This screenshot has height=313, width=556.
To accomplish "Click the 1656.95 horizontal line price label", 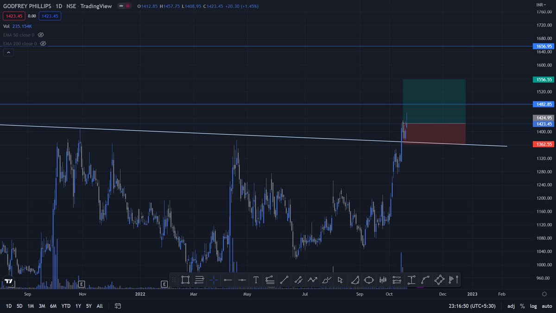I will pyautogui.click(x=543, y=46).
